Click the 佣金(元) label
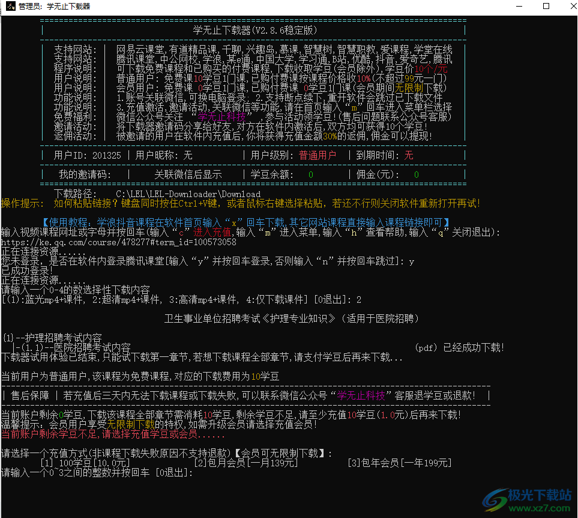This screenshot has height=518, width=578. point(378,174)
